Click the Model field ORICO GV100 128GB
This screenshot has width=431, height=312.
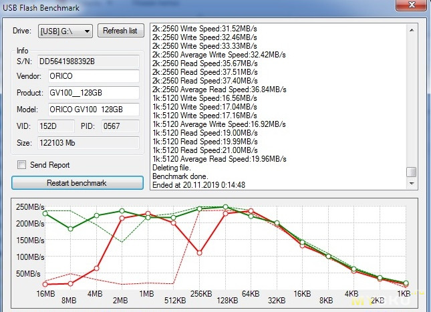pyautogui.click(x=92, y=110)
